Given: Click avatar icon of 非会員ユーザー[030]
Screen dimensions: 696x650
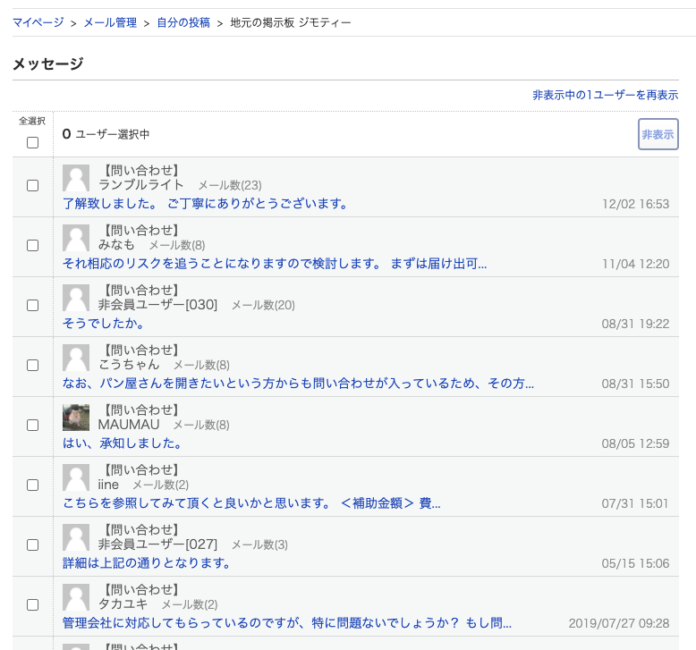Looking at the screenshot, I should (x=76, y=298).
